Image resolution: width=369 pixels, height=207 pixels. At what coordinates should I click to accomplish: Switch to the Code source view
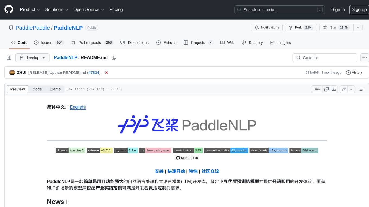(x=37, y=89)
